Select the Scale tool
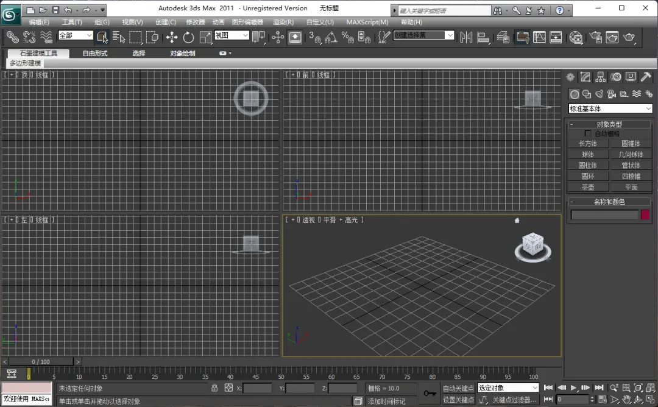Screen dimensions: 658x407 click(205, 37)
